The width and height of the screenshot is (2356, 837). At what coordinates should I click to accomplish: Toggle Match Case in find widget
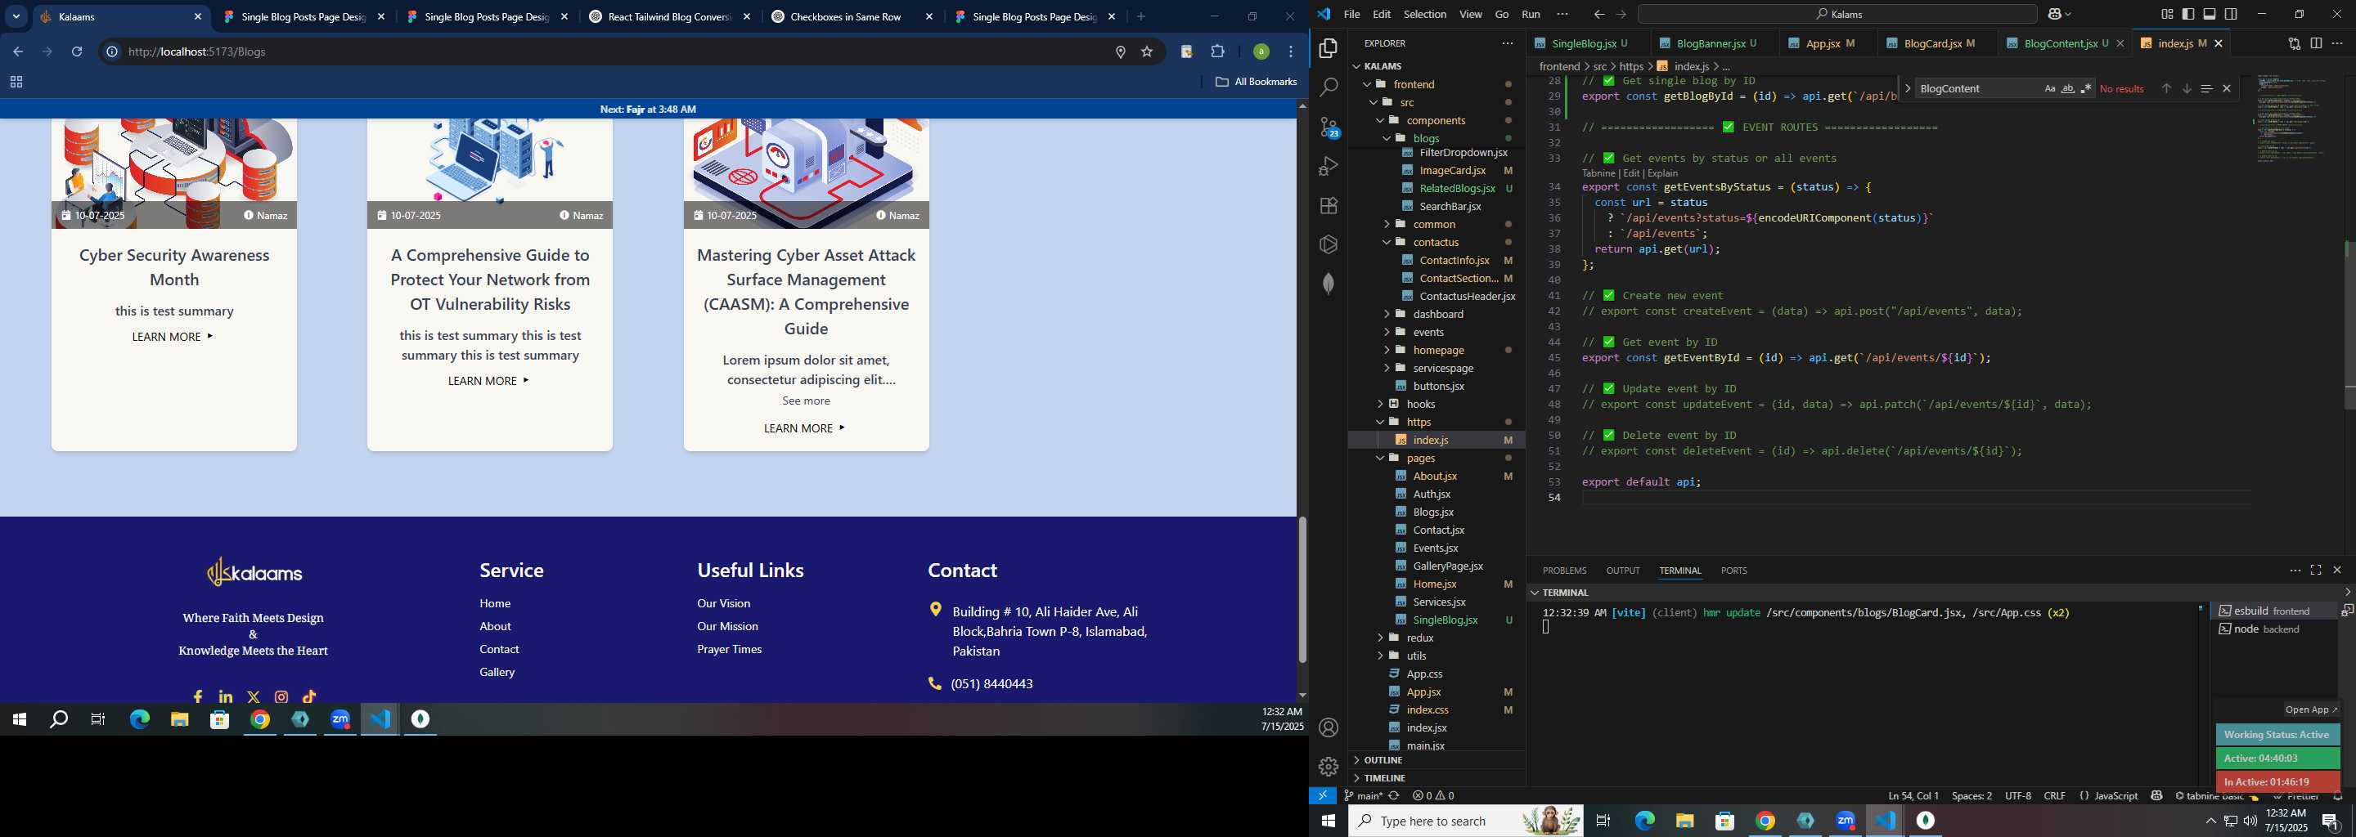[2049, 88]
